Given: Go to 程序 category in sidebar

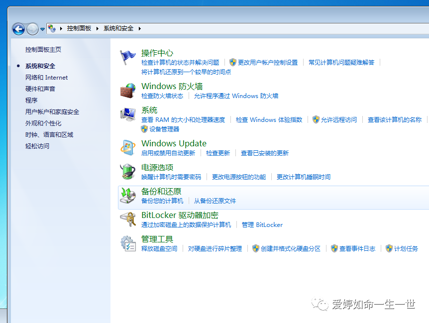Looking at the screenshot, I should (31, 101).
